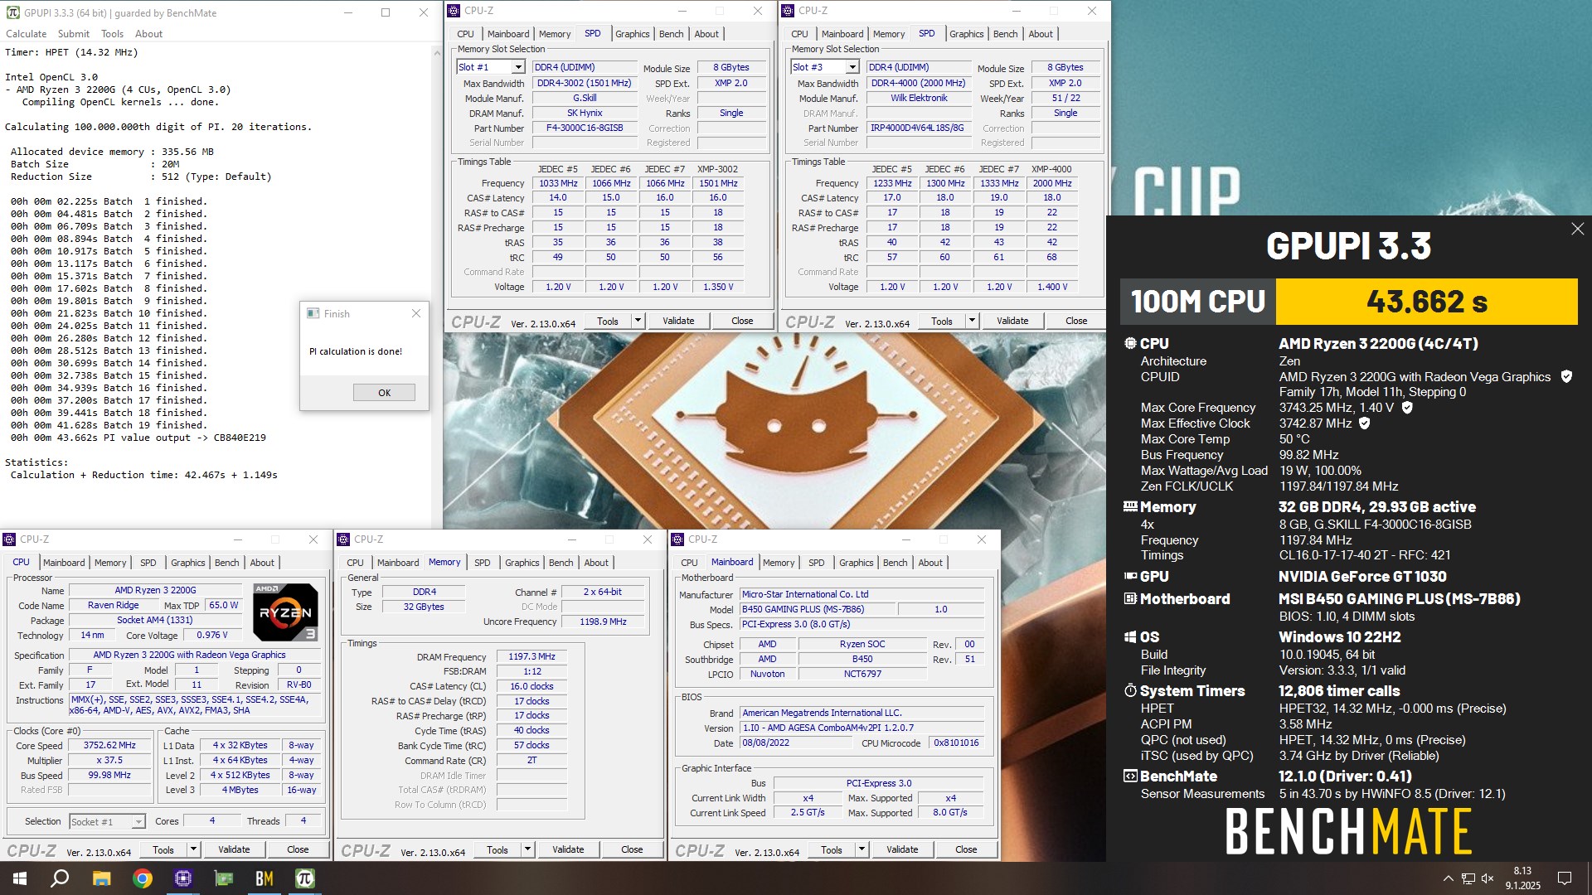
Task: Click GPUPI output scrollbar up arrow
Action: pos(437,52)
